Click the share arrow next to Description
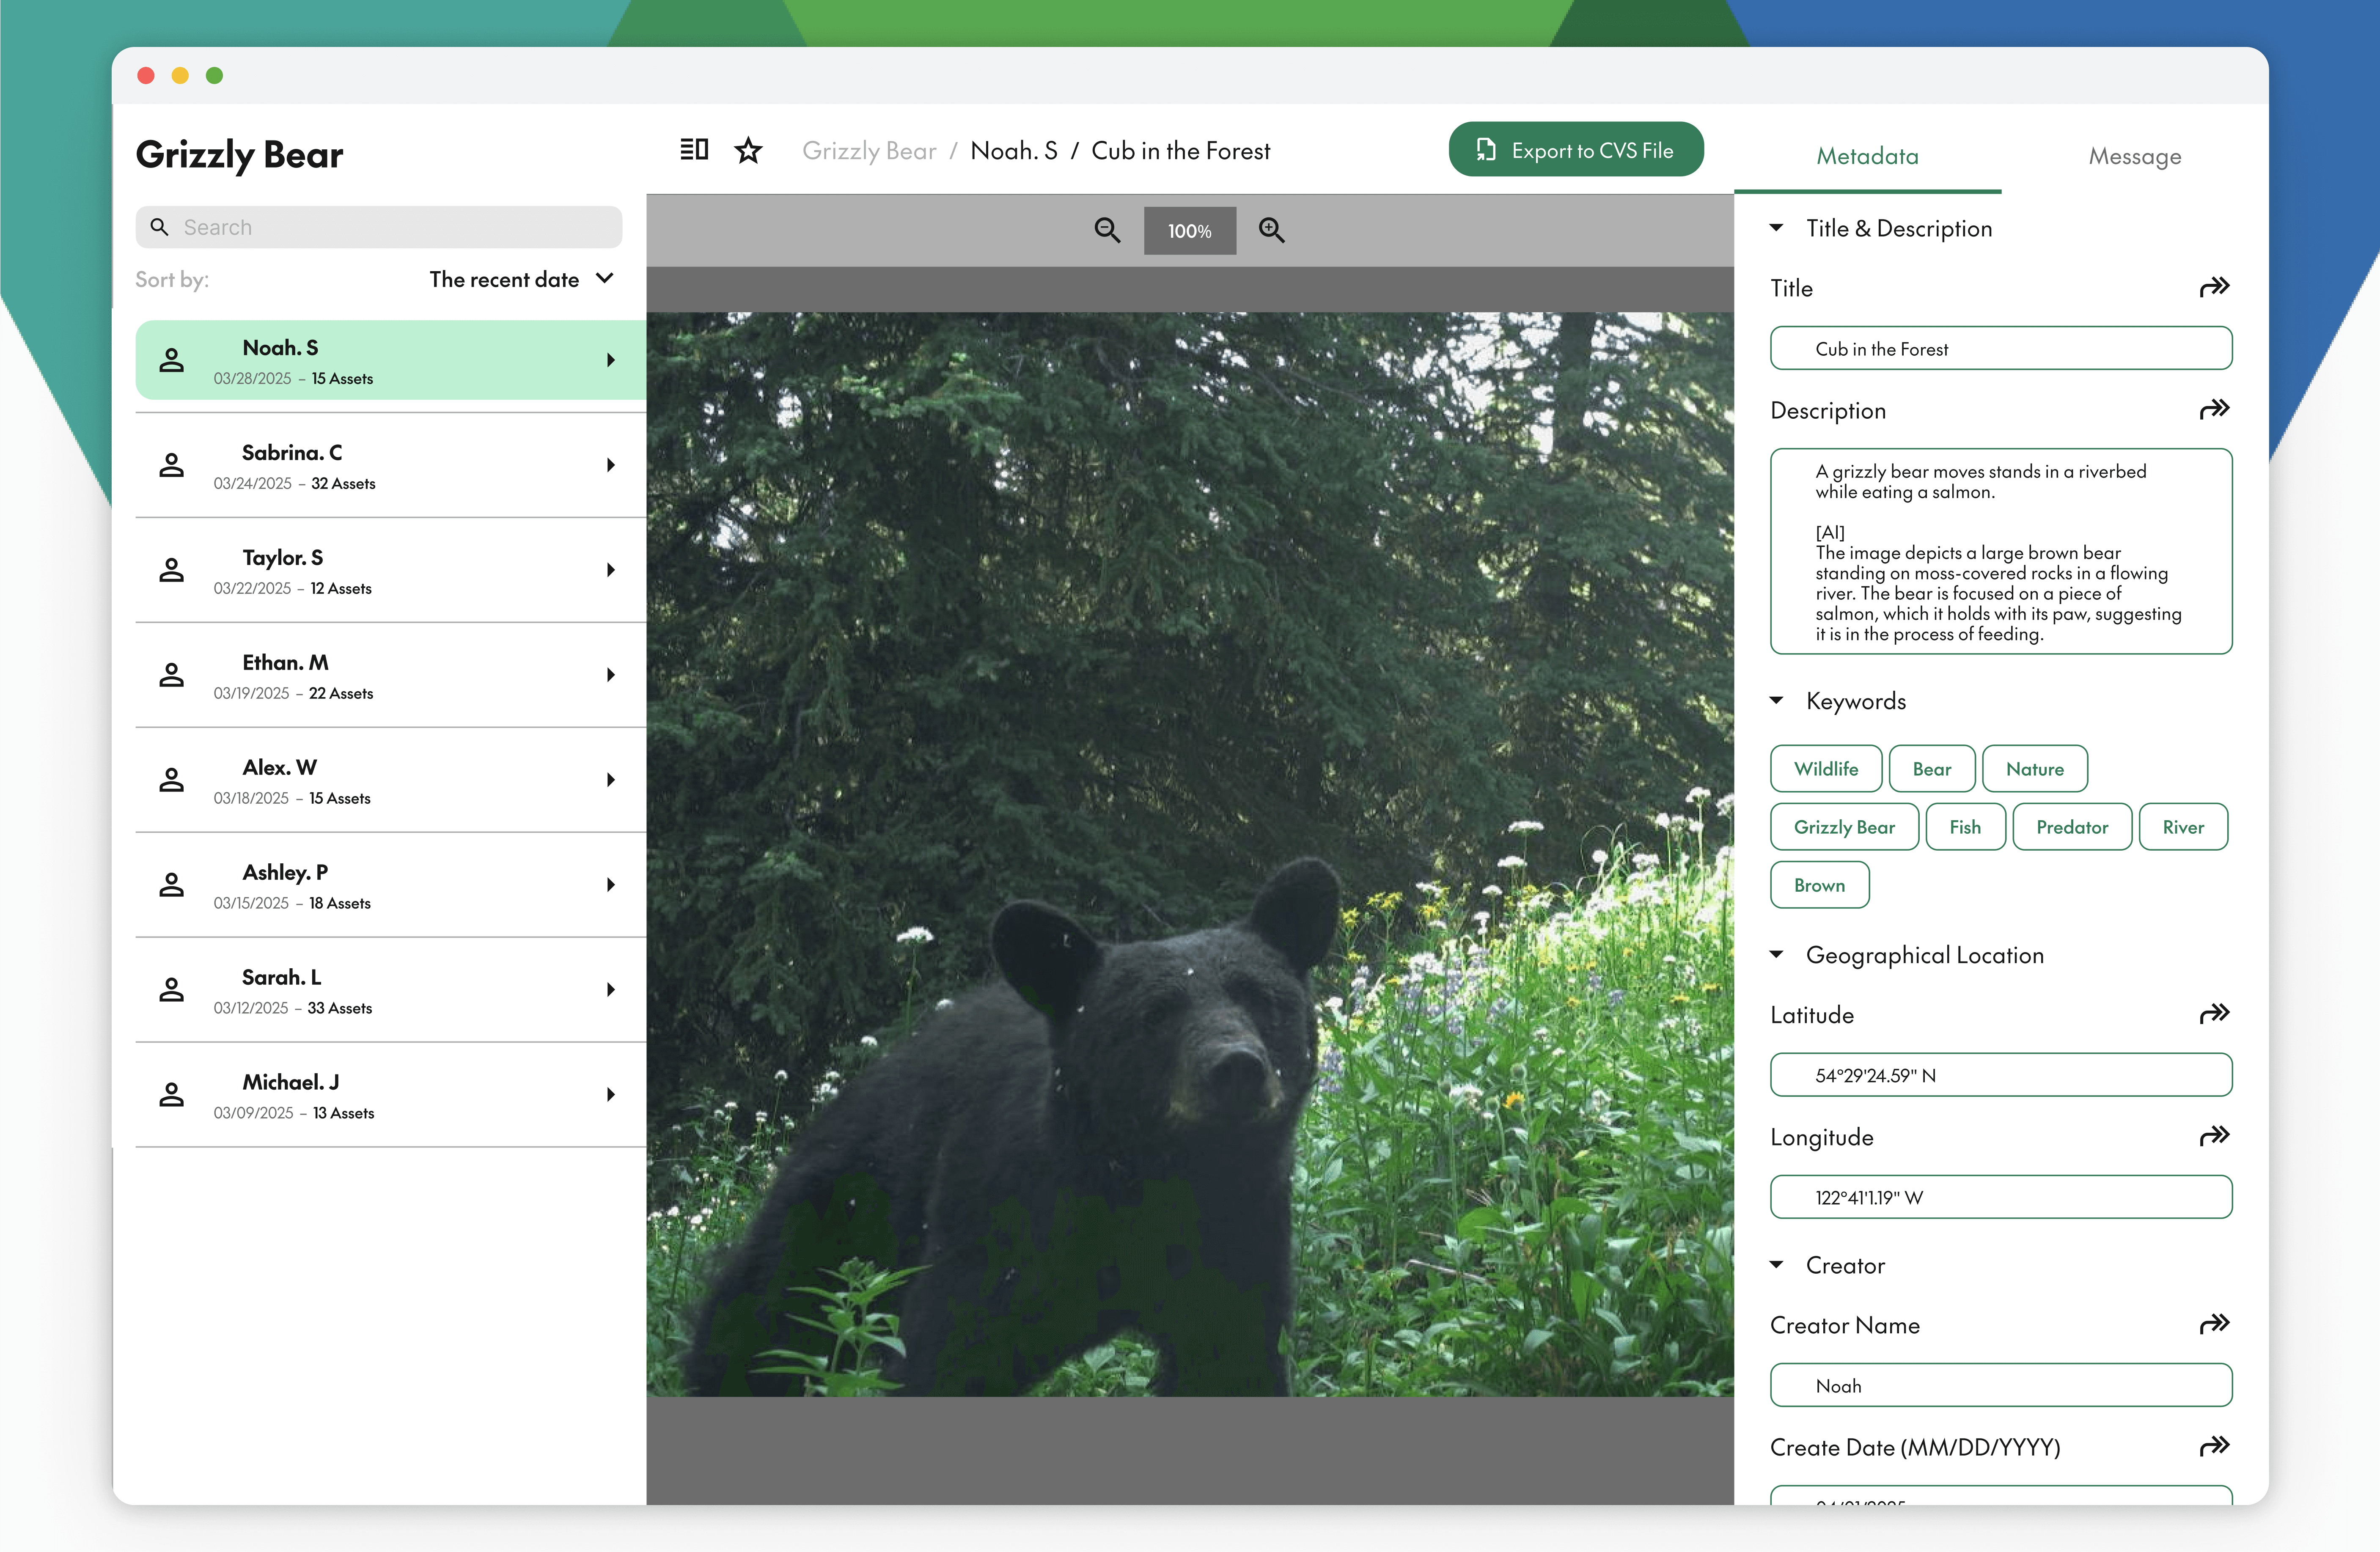Viewport: 2380px width, 1552px height. point(2214,410)
